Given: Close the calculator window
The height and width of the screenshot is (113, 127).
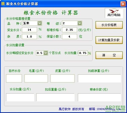Looking at the screenshot, I should pyautogui.click(x=123, y=4).
